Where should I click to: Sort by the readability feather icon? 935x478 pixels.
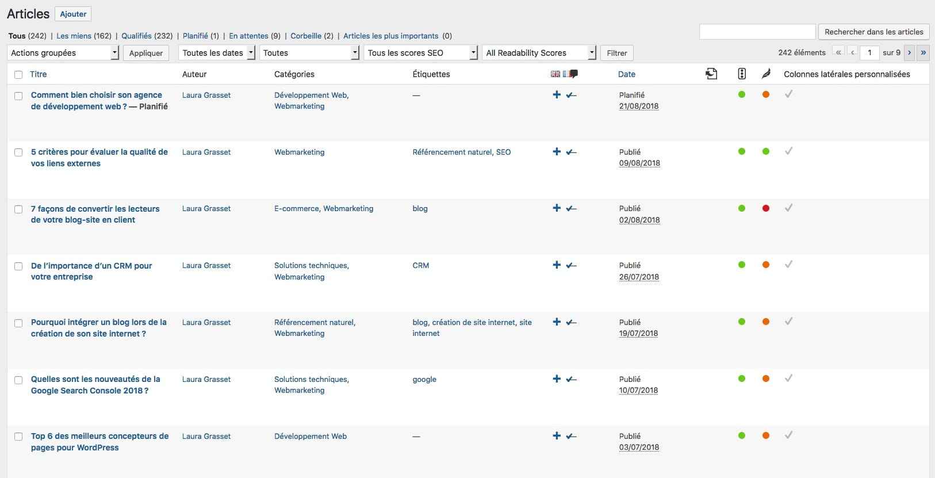point(766,74)
